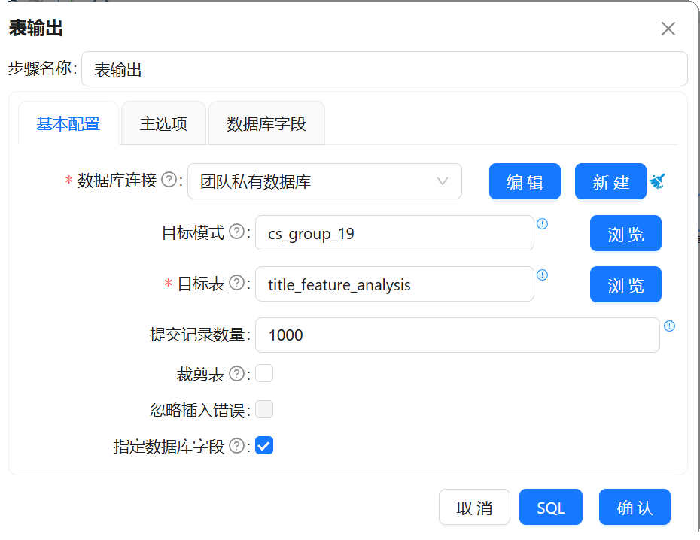Open the 团队私有数据库 connection dropdown
The image size is (700, 540).
click(x=324, y=181)
